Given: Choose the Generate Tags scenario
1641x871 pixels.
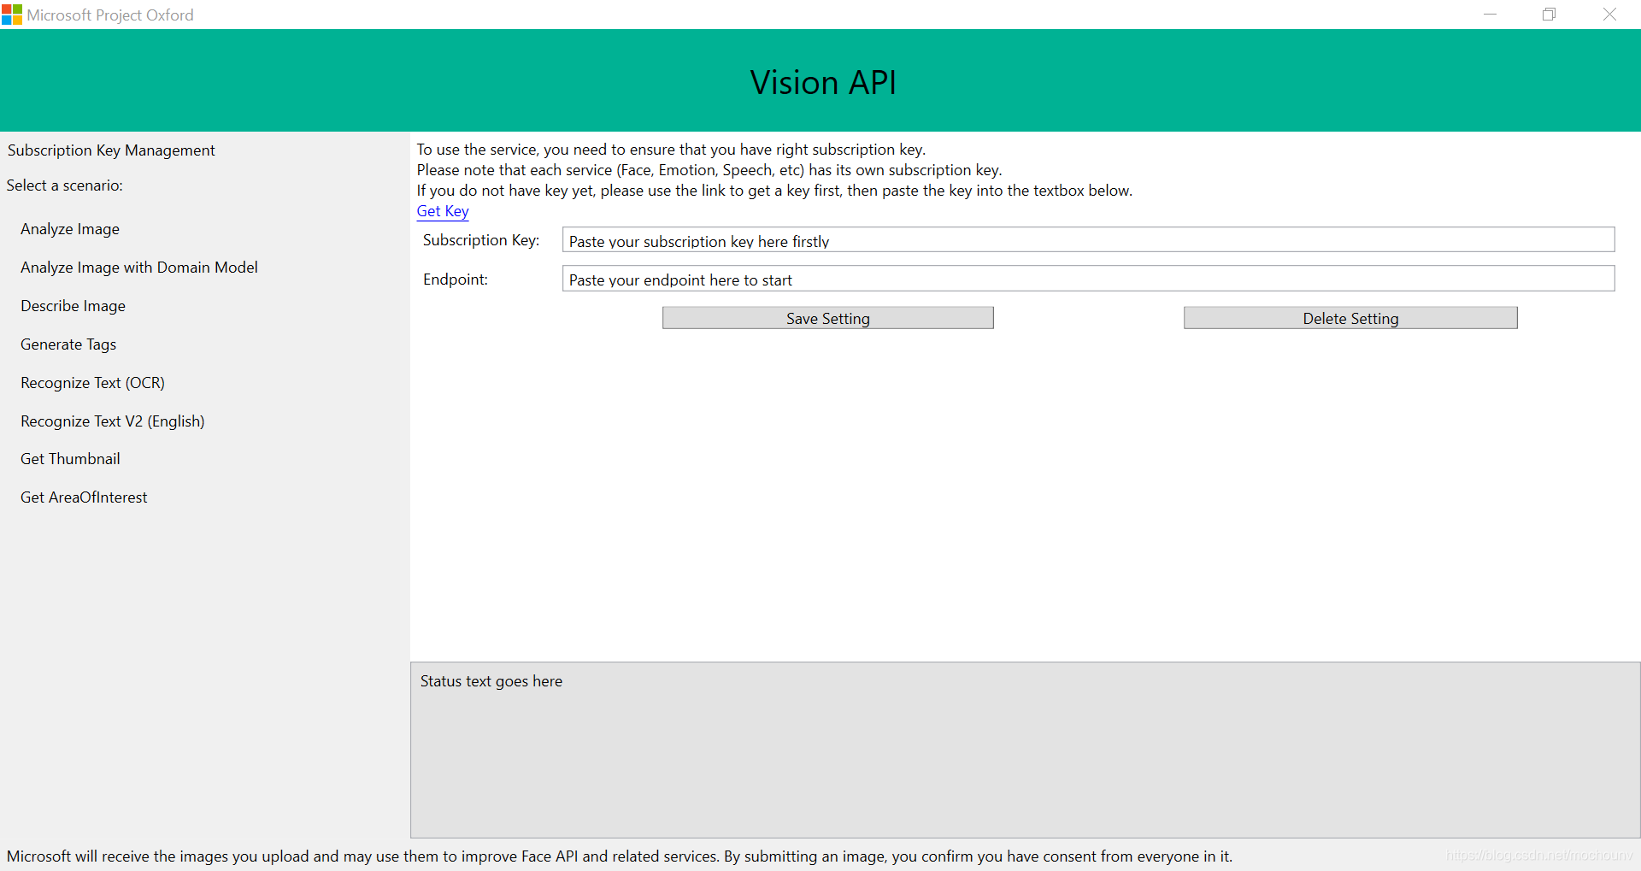Looking at the screenshot, I should click(68, 344).
